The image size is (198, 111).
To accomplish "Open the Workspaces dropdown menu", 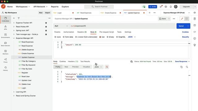I will pyautogui.click(x=23, y=7).
